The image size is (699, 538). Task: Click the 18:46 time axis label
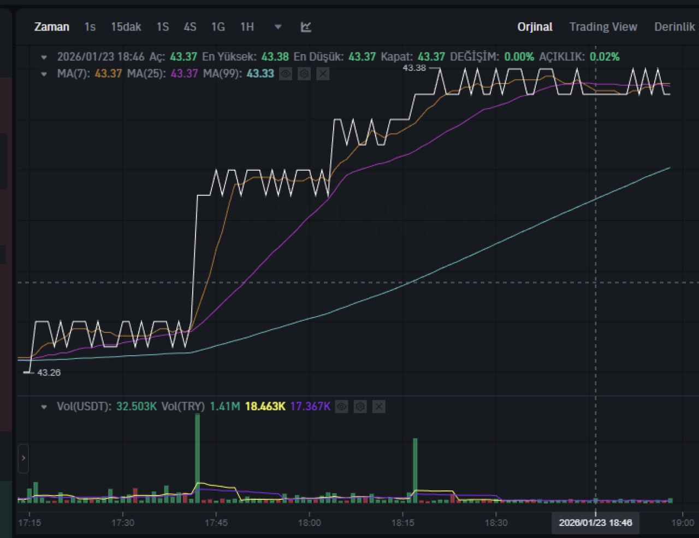point(595,523)
